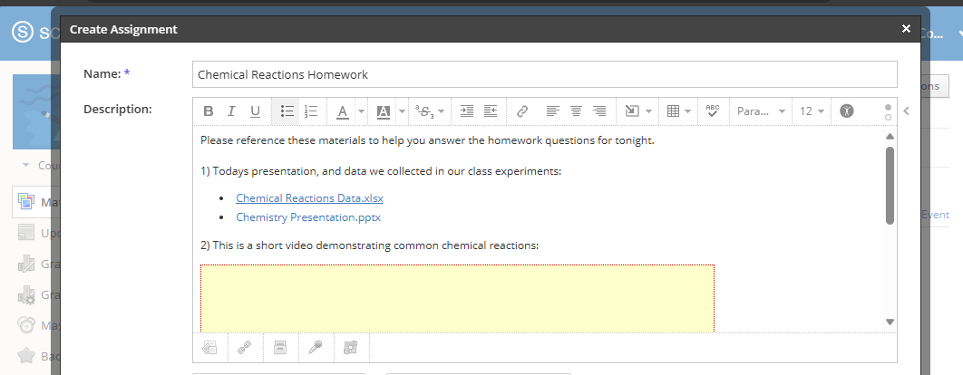Increase indent of the paragraph
Image resolution: width=963 pixels, height=375 pixels.
467,111
